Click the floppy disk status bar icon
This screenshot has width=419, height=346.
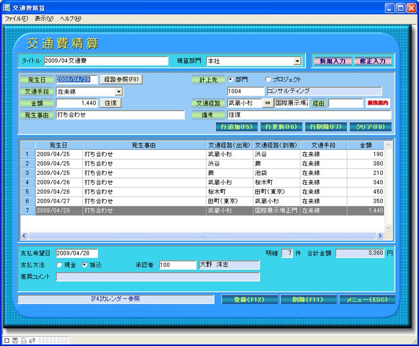15,340
